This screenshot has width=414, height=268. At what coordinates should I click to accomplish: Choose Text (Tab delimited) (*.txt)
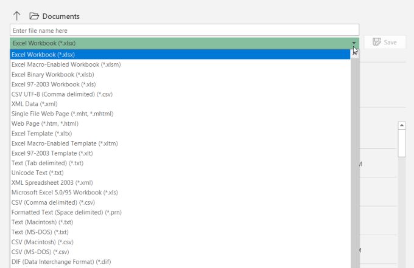pos(180,163)
